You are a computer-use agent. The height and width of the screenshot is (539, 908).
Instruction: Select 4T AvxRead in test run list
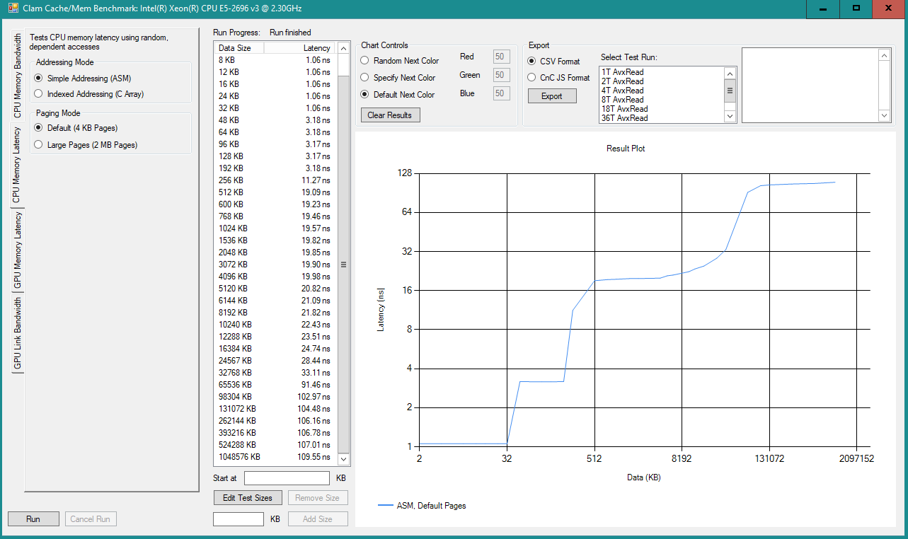point(623,91)
